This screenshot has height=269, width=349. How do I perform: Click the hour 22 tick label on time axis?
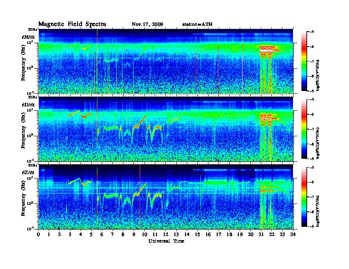[272, 234]
